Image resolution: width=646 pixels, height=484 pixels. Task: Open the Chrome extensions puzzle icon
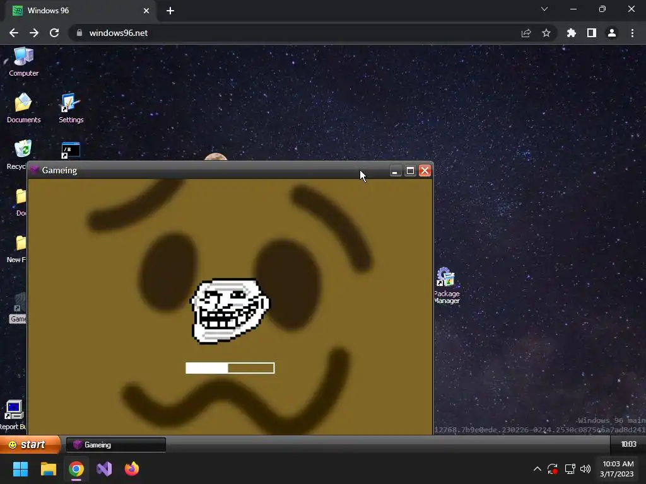572,33
